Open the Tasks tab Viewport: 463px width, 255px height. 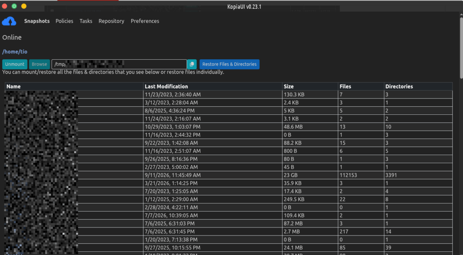[x=85, y=21]
